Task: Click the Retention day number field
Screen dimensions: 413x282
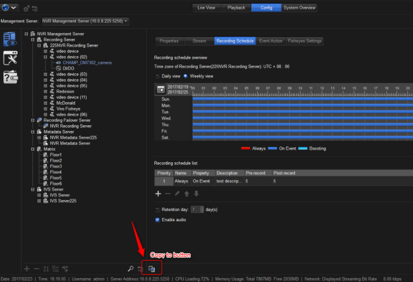Action: tap(196, 210)
